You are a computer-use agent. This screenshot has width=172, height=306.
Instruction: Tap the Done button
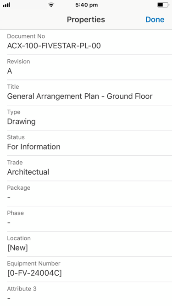[155, 19]
